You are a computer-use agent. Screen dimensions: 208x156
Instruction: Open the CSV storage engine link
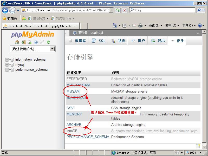point(70,108)
